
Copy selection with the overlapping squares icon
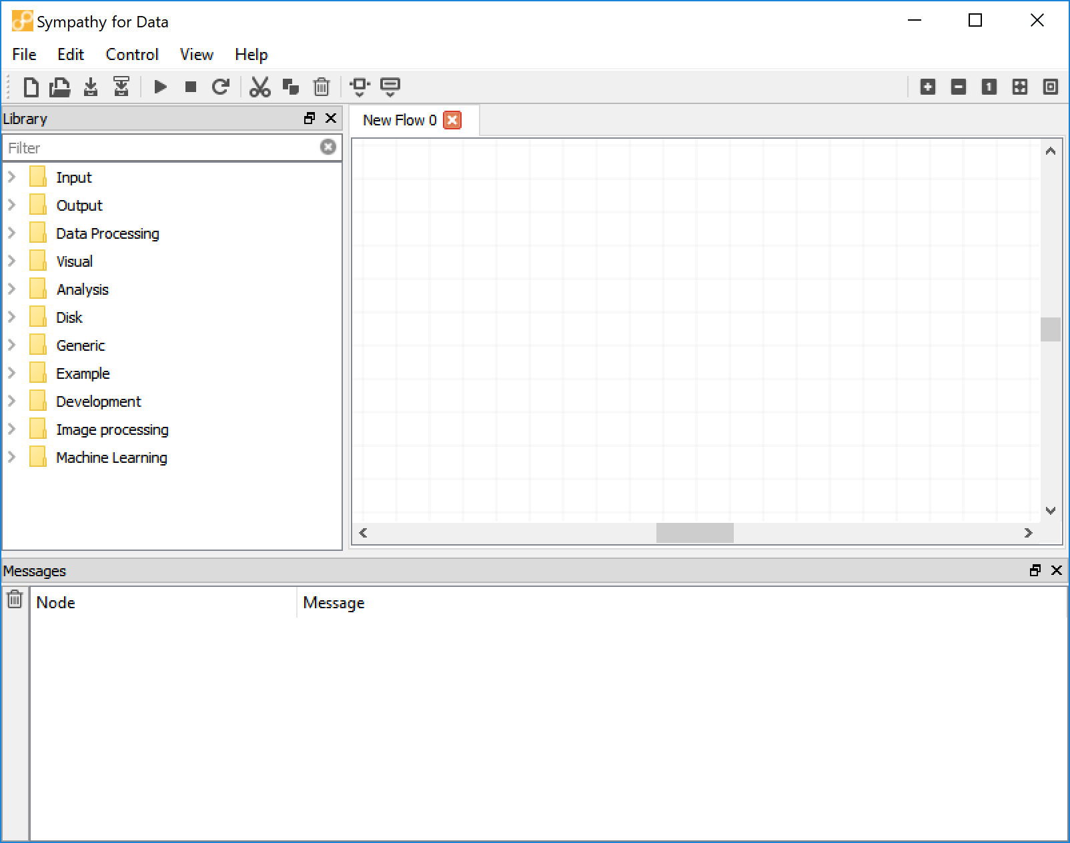click(x=291, y=87)
